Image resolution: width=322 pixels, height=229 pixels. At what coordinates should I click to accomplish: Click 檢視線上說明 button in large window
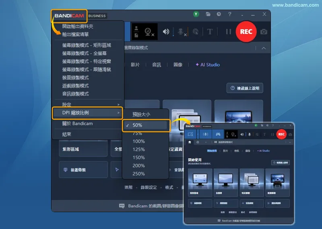(x=245, y=88)
